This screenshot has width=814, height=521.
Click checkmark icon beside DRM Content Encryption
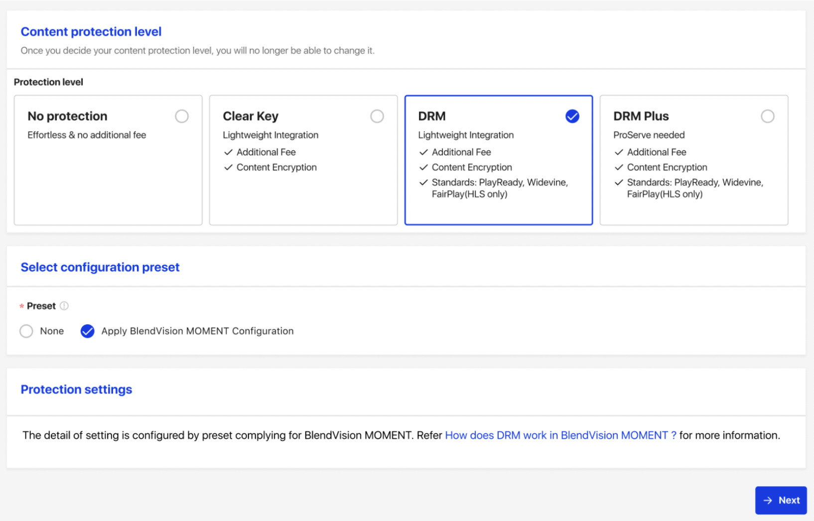[x=423, y=167]
